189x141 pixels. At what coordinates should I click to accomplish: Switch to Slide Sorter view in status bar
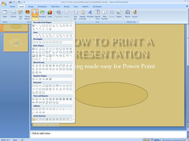click(148, 140)
